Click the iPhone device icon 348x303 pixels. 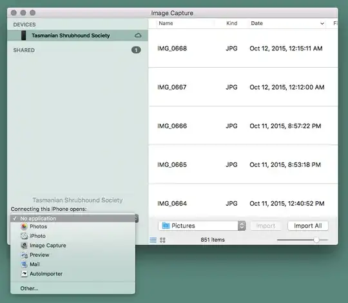[24, 35]
